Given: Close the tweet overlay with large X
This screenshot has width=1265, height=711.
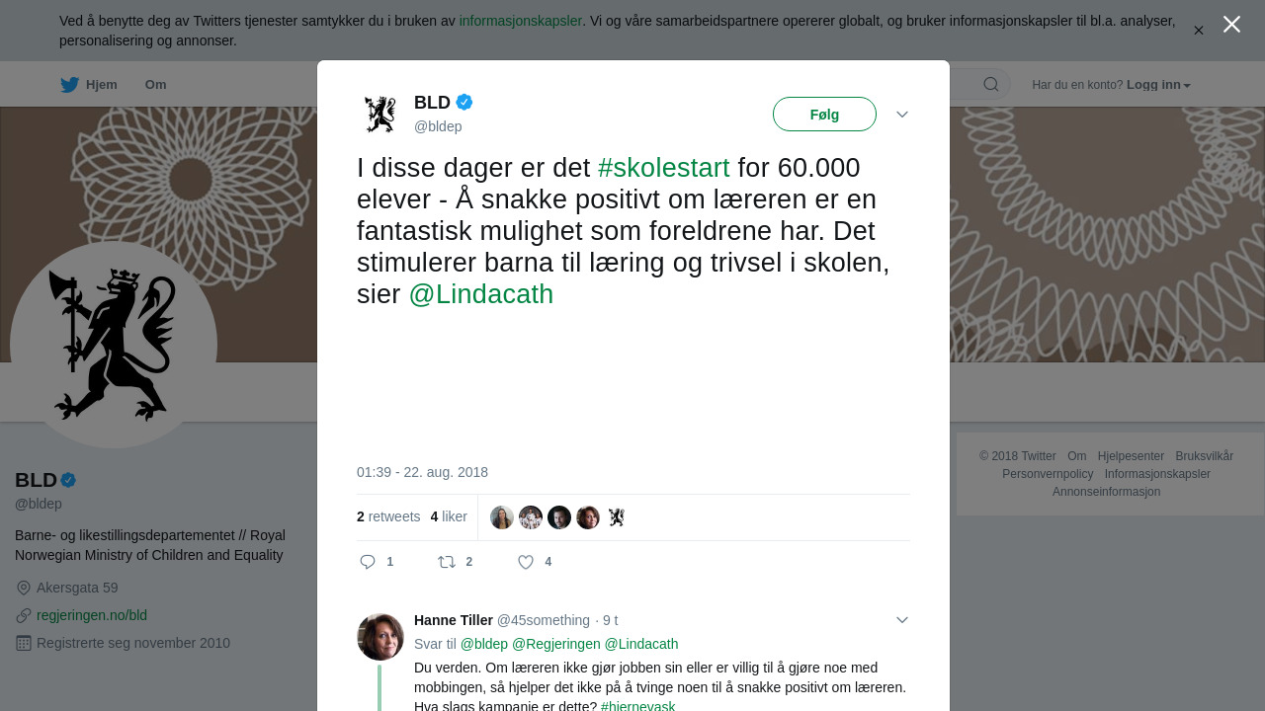Looking at the screenshot, I should 1231,25.
